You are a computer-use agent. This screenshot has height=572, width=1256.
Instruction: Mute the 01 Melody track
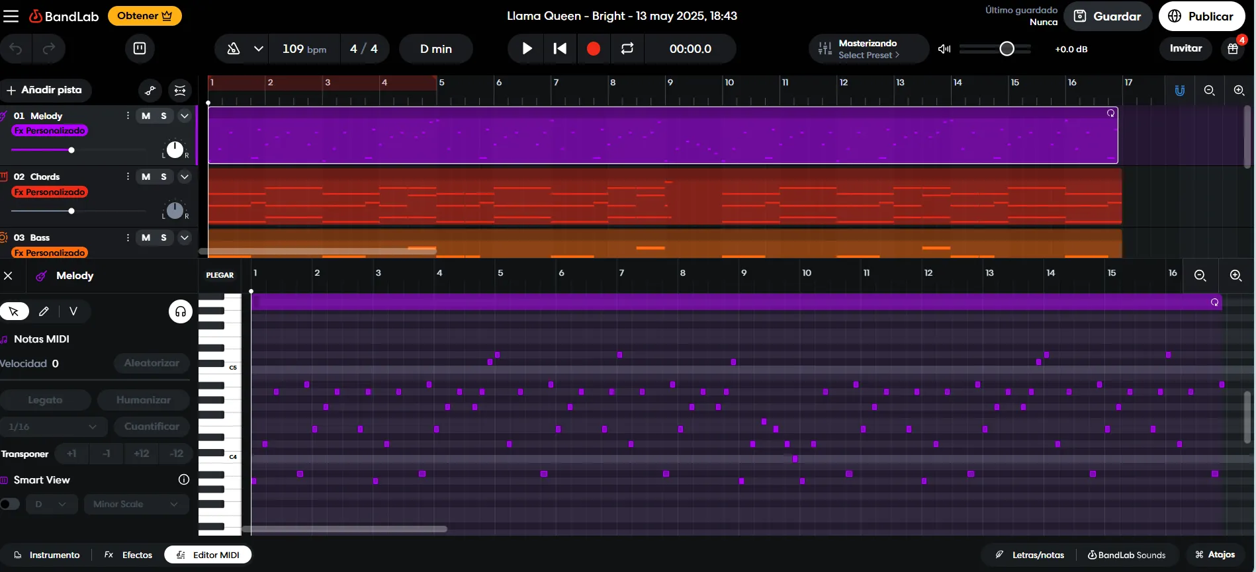point(146,116)
